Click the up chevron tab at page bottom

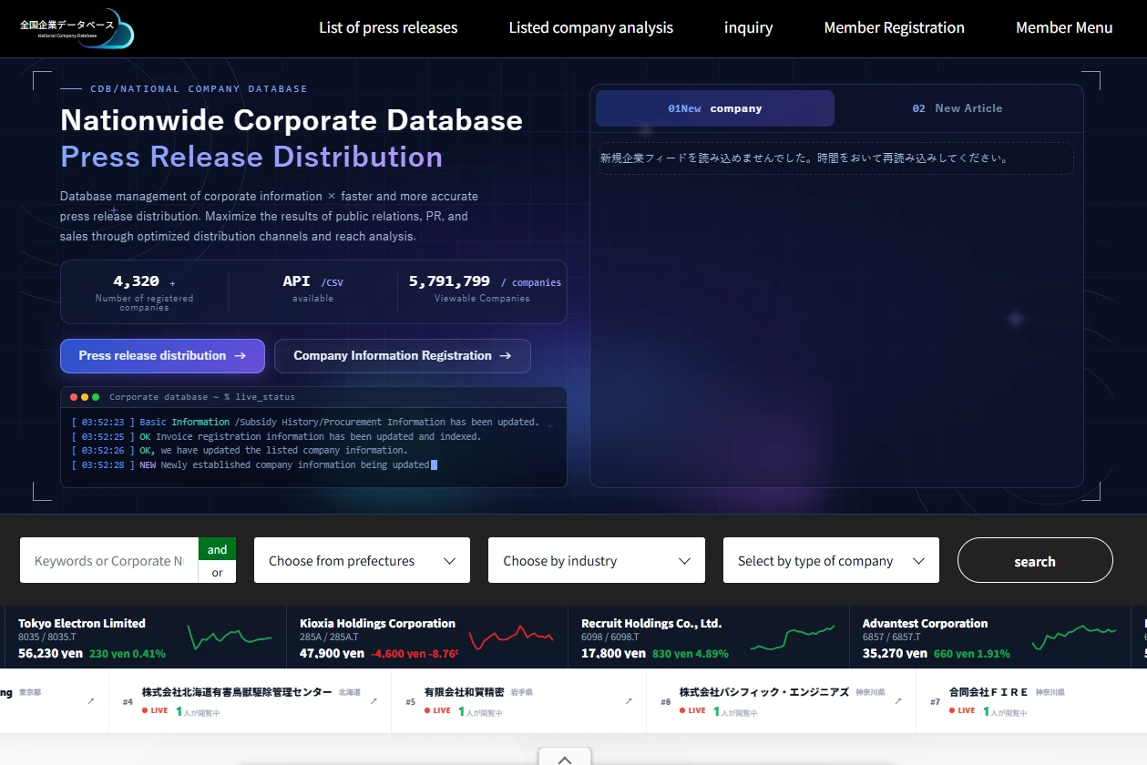point(565,757)
